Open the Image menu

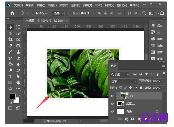[x=41, y=5]
